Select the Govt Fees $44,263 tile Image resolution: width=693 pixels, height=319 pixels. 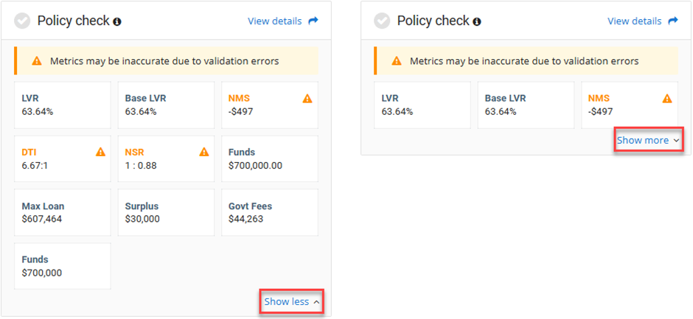269,212
